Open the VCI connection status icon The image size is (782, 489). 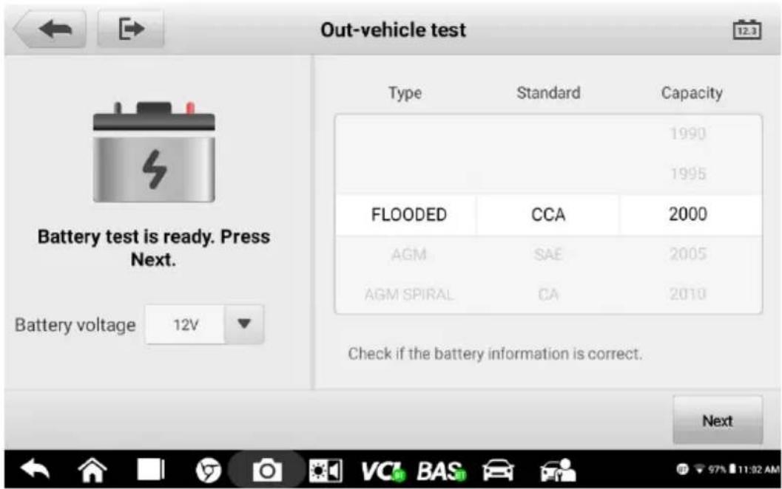(382, 471)
